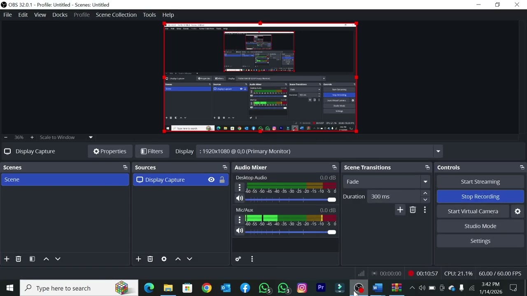Open the Help menu
Image resolution: width=527 pixels, height=296 pixels.
pyautogui.click(x=168, y=15)
